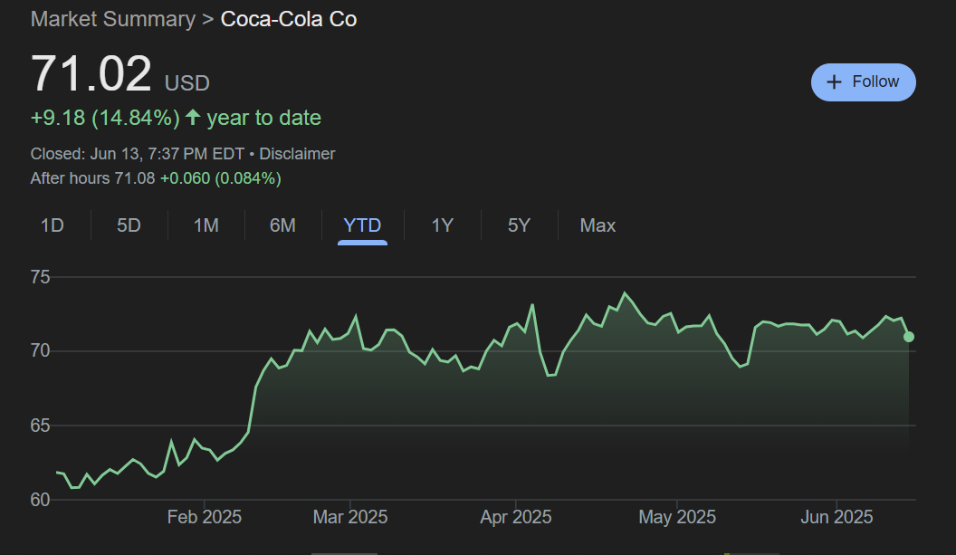Select the 1M time range tab
956x555 pixels.
point(206,225)
